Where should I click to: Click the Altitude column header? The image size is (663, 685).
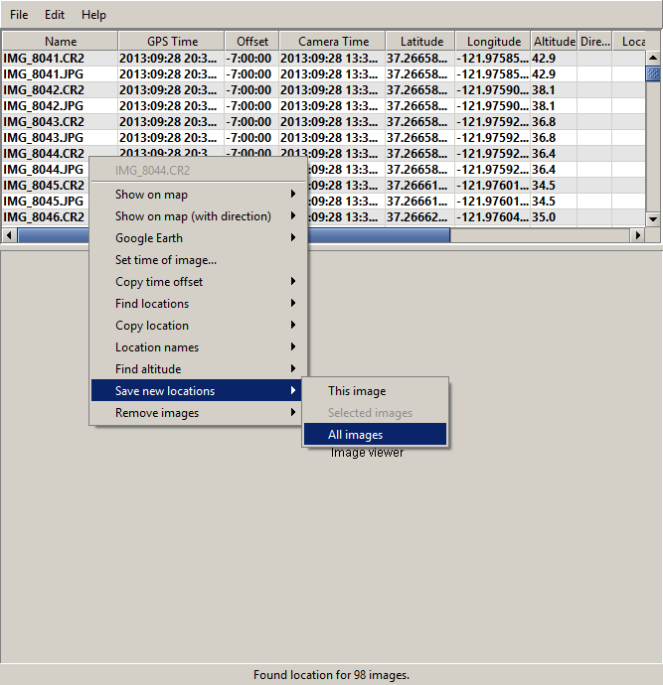pos(554,42)
